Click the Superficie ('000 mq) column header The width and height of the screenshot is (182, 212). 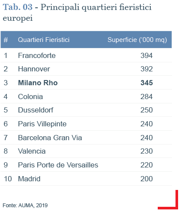click(x=137, y=40)
